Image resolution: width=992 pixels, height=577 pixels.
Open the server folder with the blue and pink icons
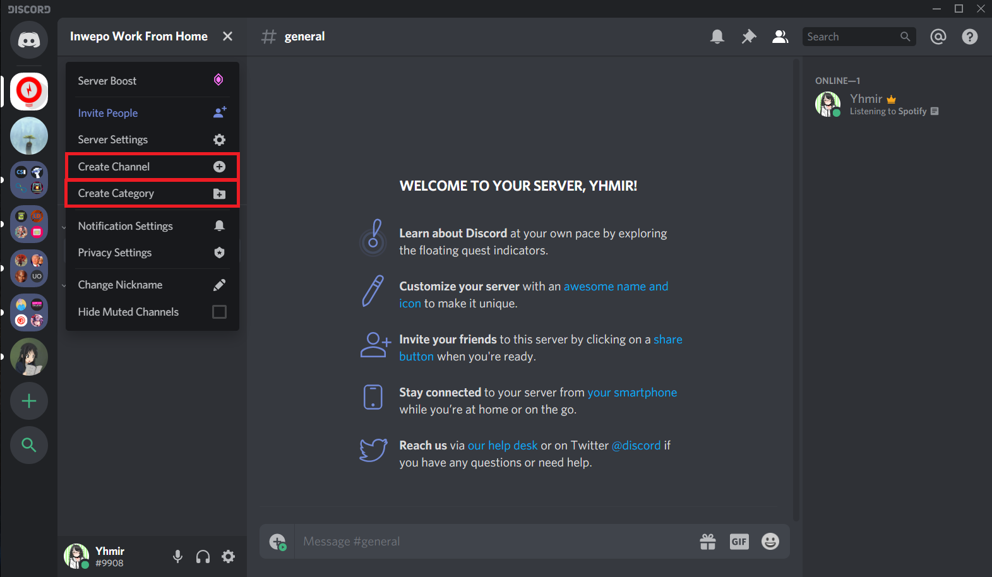tap(29, 312)
